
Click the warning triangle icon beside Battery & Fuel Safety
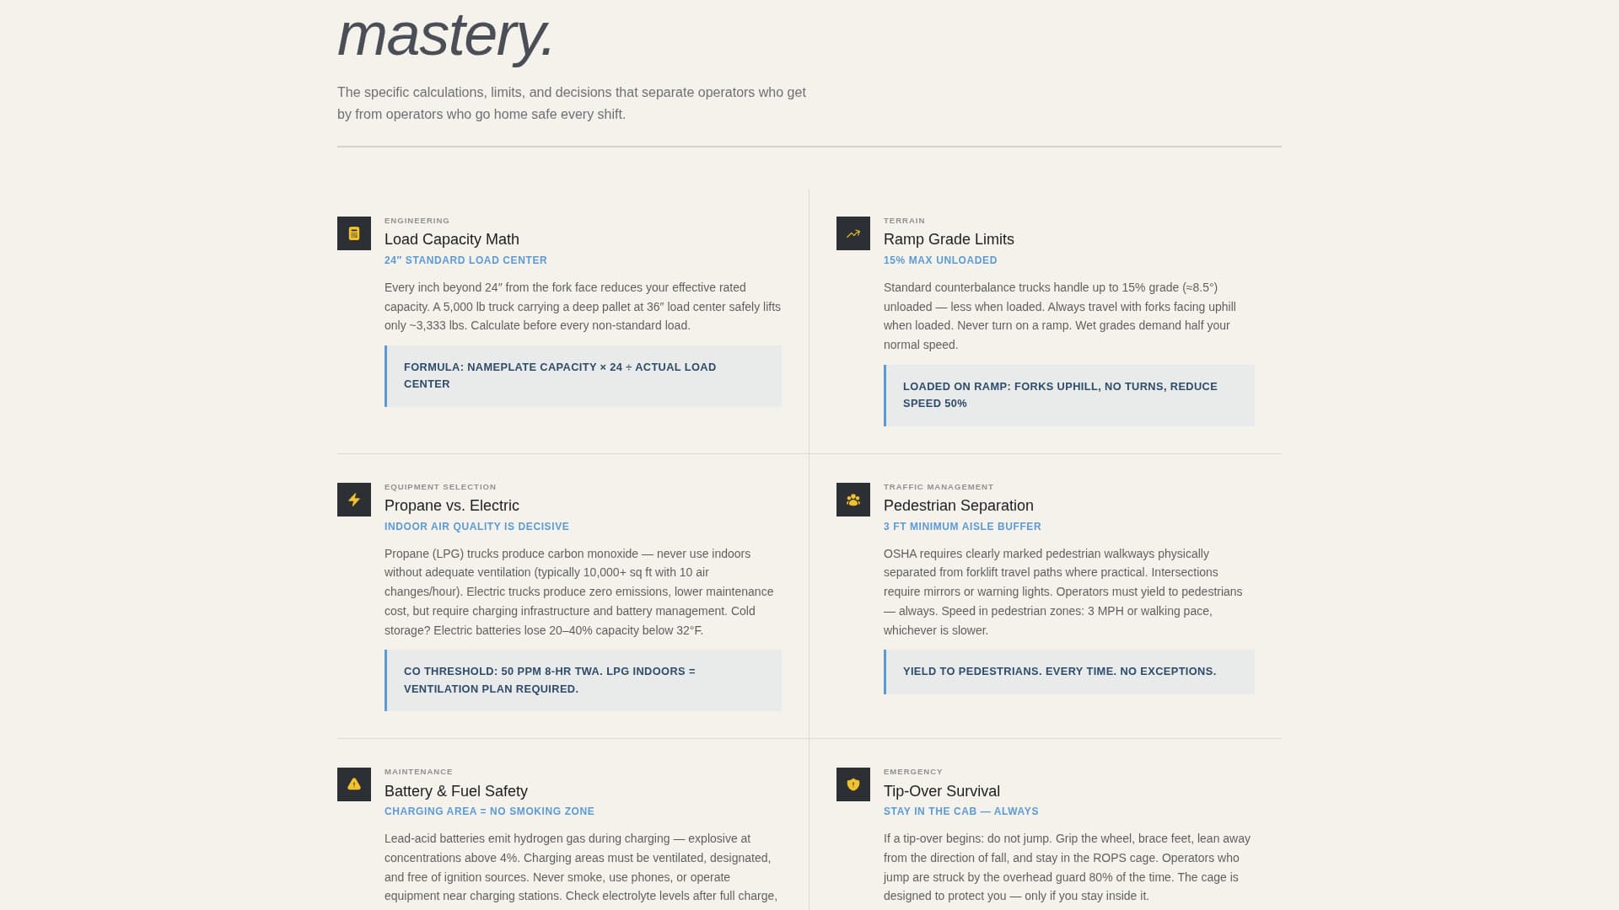[354, 784]
